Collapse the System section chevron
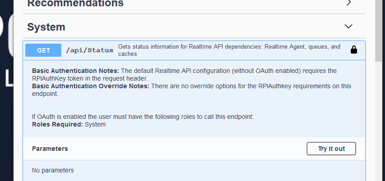The height and width of the screenshot is (181, 385). click(x=348, y=27)
